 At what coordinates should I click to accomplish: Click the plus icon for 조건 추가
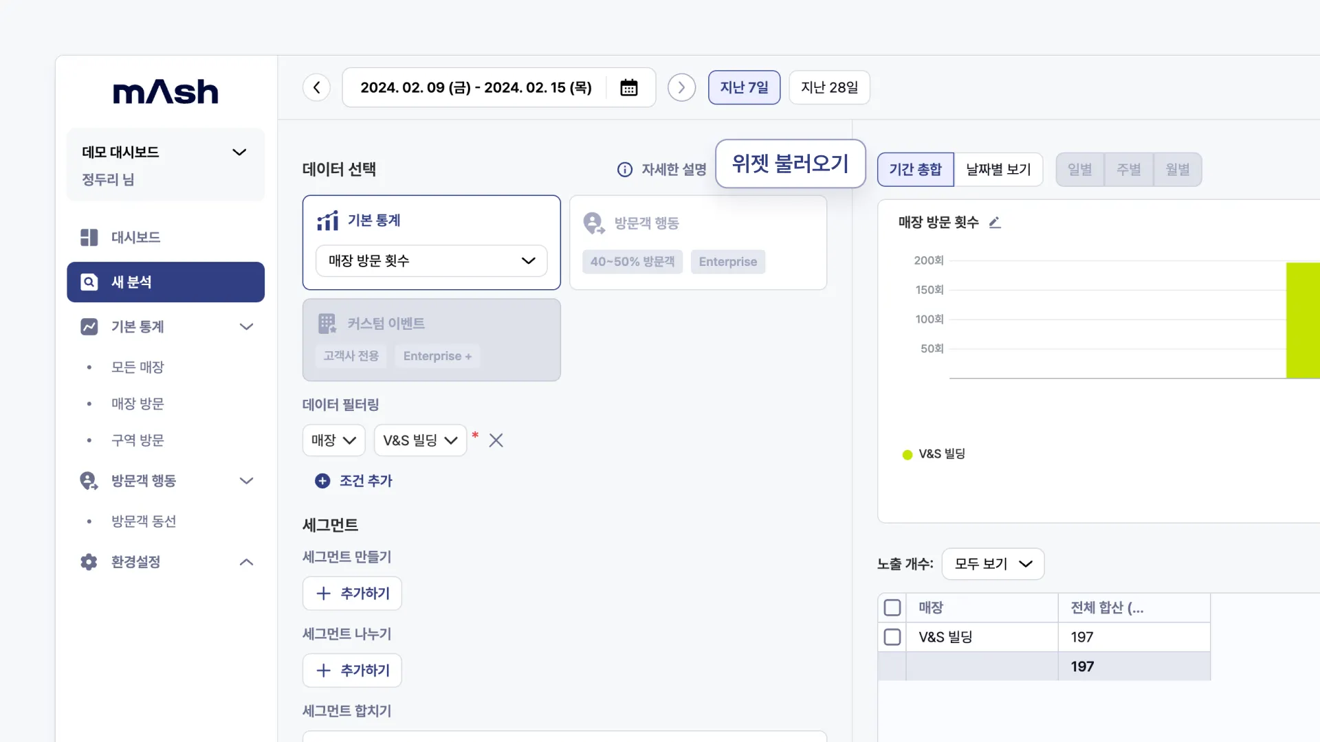[322, 481]
